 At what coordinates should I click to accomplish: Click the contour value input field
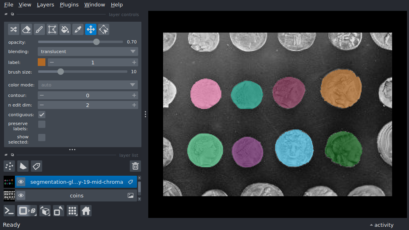[88, 96]
